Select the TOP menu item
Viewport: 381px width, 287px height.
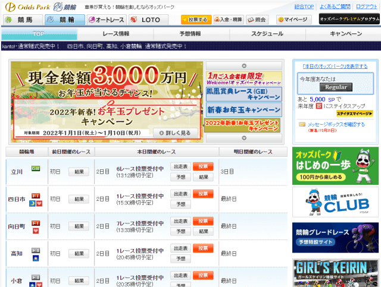coord(39,34)
